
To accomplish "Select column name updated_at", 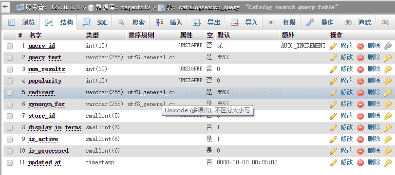I will (45, 162).
